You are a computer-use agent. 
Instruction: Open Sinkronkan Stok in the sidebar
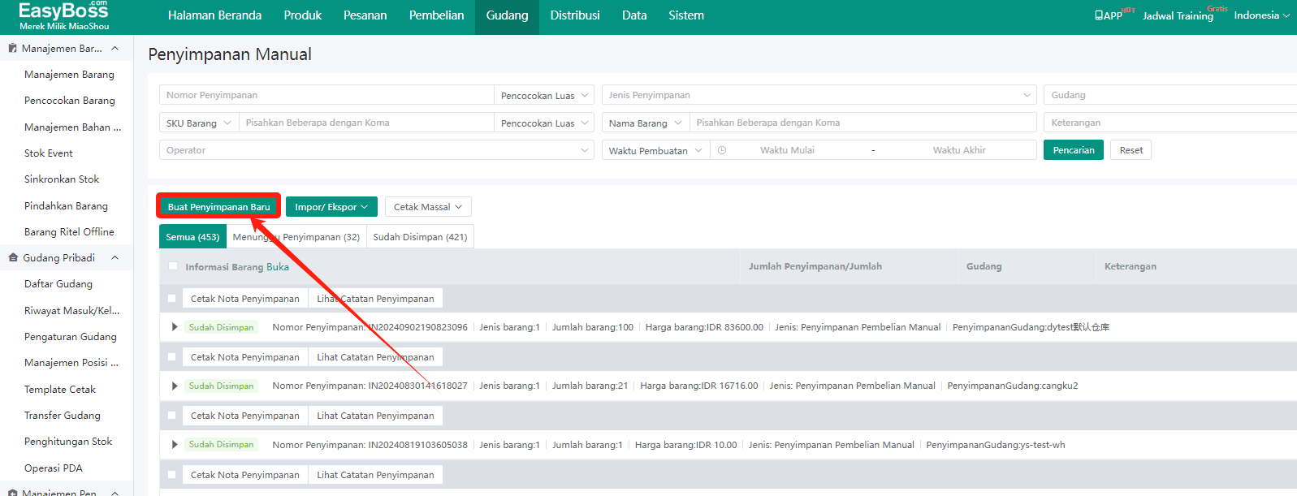(x=62, y=179)
